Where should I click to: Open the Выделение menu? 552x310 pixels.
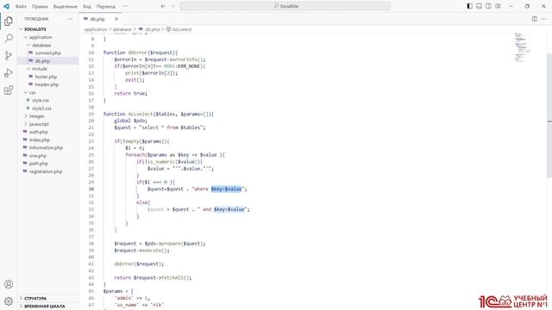pyautogui.click(x=66, y=6)
